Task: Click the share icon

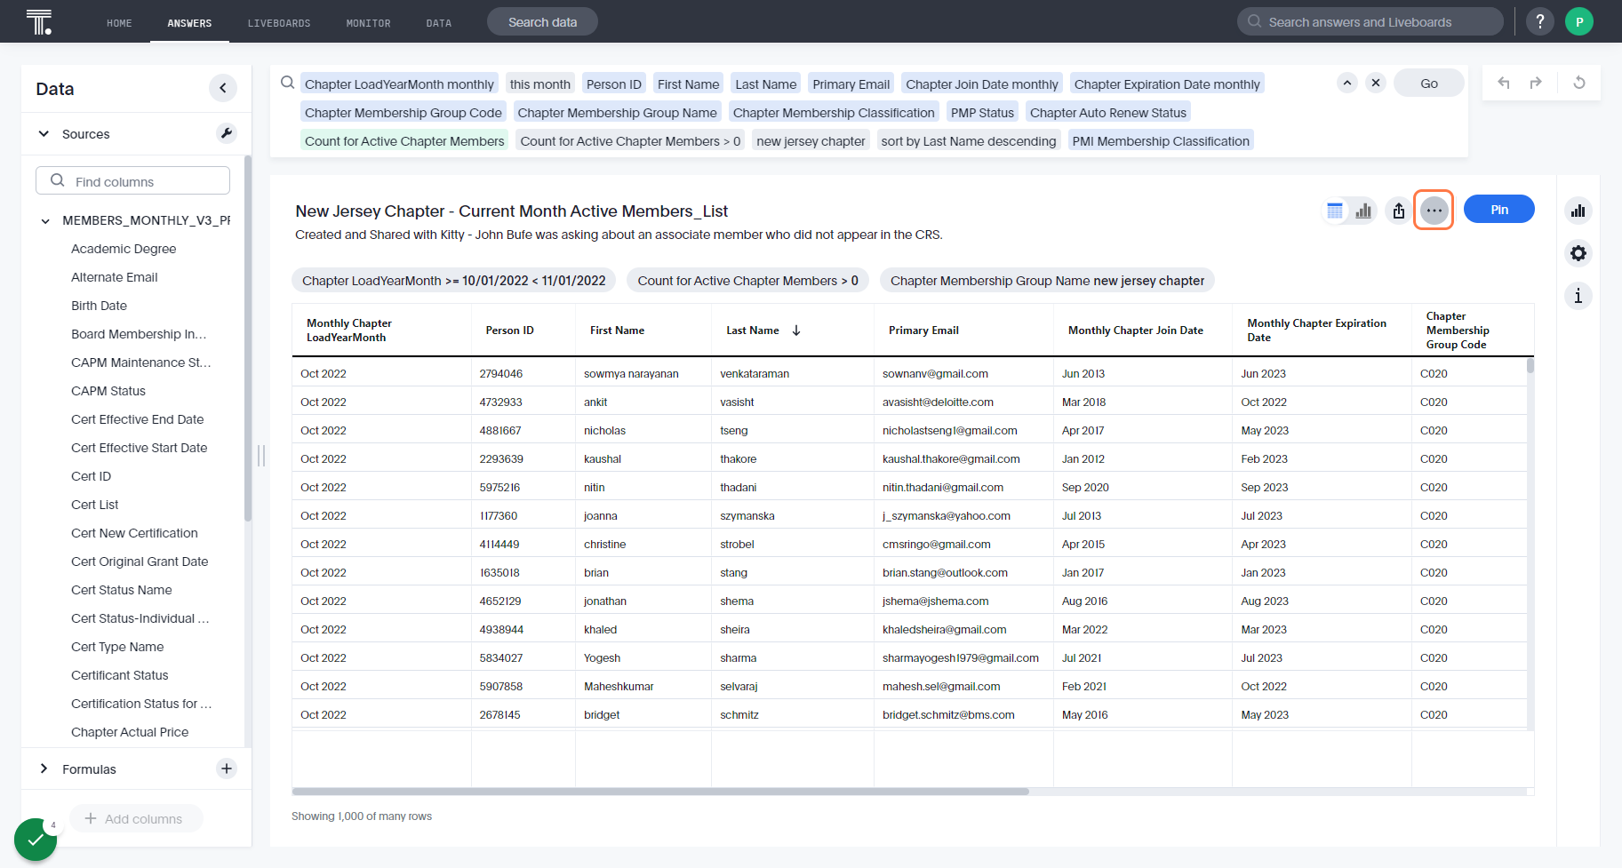Action: (1399, 211)
